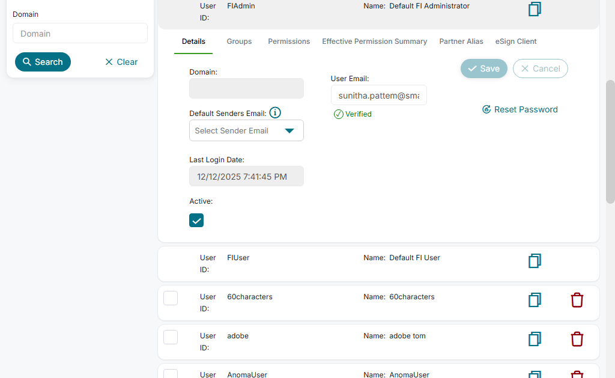Screen dimensions: 615x378
Task: Select the 60characters row checkbox
Action: (x=171, y=297)
